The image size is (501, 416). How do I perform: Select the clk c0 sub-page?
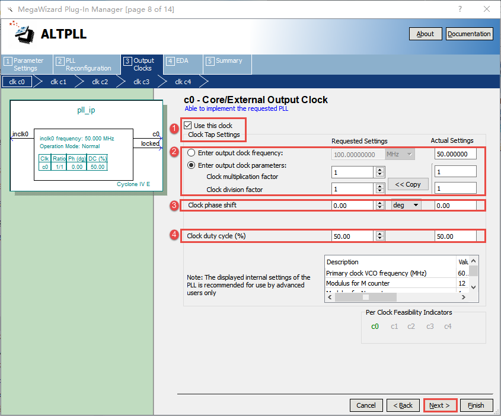click(x=17, y=82)
